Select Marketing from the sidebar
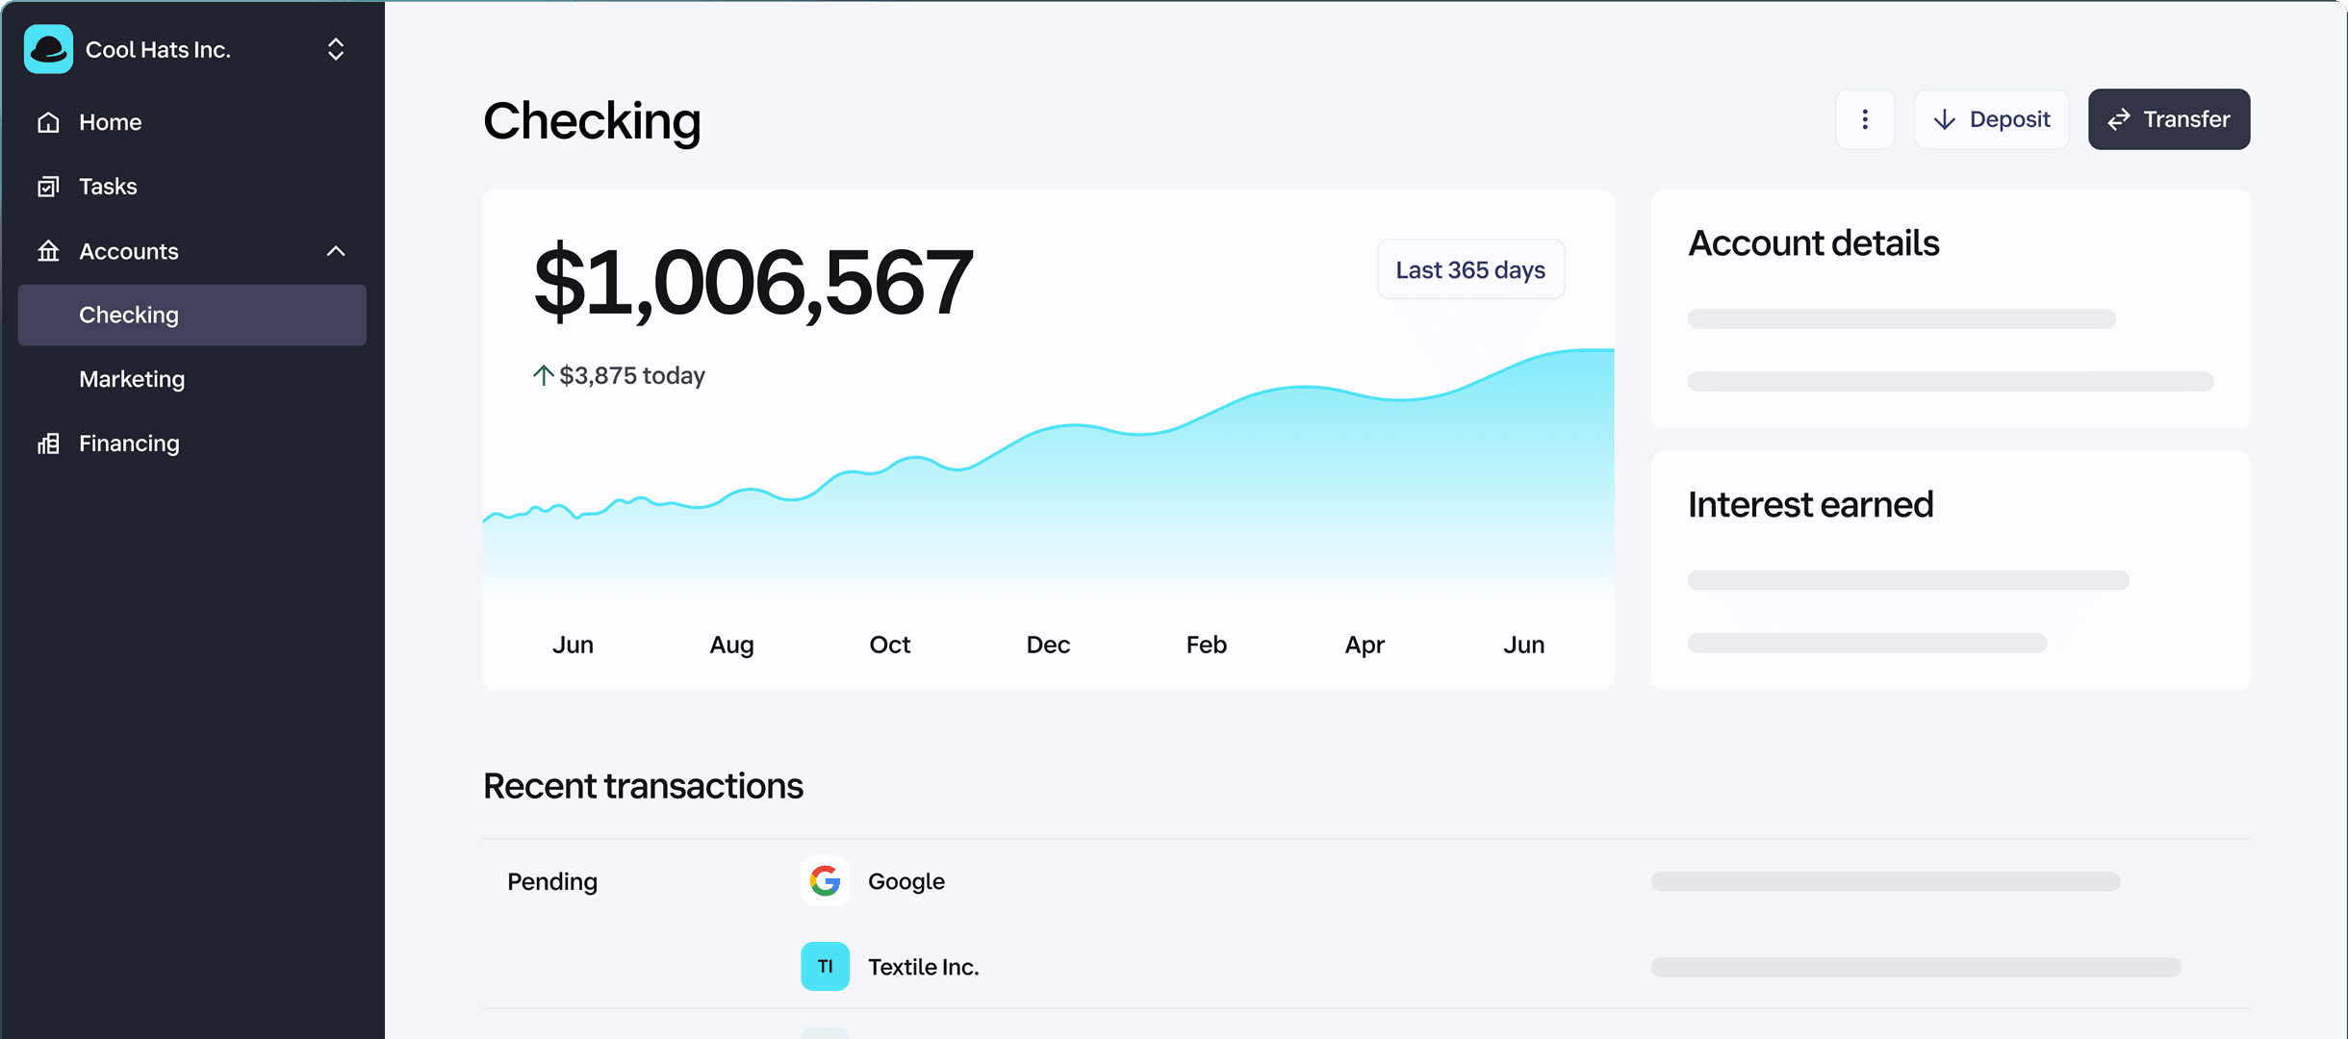Viewport: 2348px width, 1039px height. tap(132, 379)
